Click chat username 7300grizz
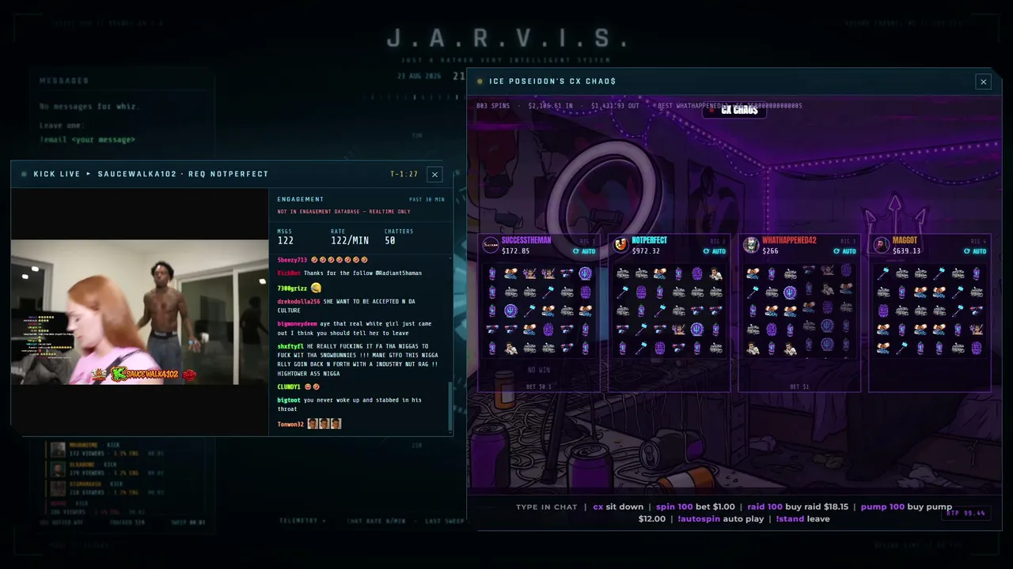This screenshot has width=1013, height=569. coord(292,288)
